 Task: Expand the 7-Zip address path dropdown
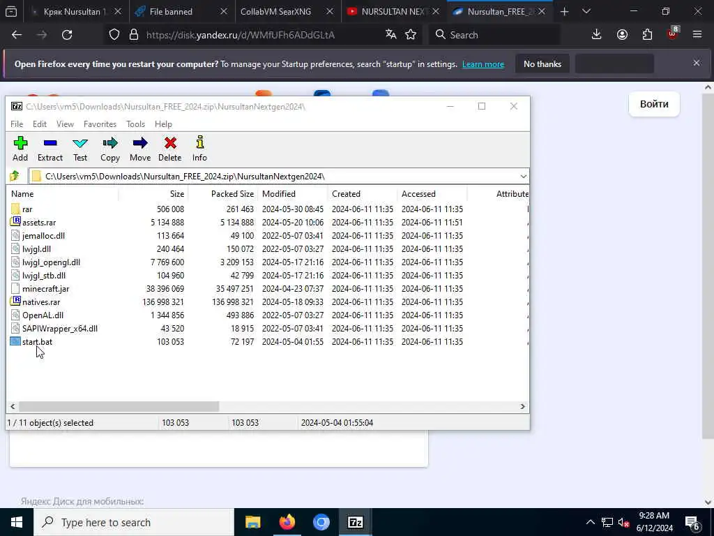click(x=523, y=176)
